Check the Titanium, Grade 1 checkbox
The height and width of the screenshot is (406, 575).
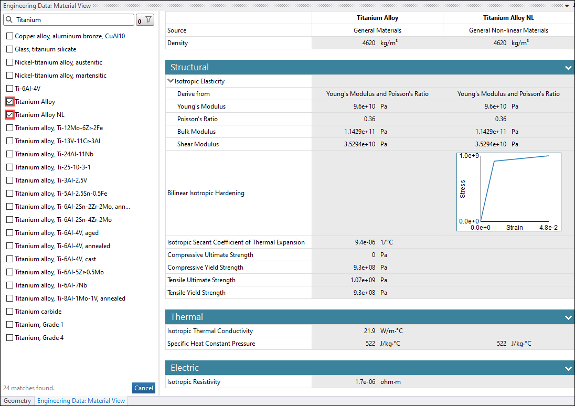(x=10, y=325)
